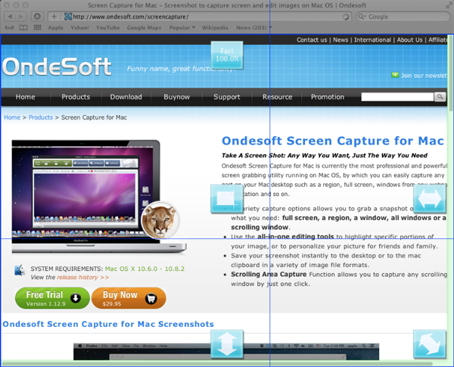Show bookmarks with the open-book icon
Viewport: 454px width, 367px height.
[x=23, y=28]
